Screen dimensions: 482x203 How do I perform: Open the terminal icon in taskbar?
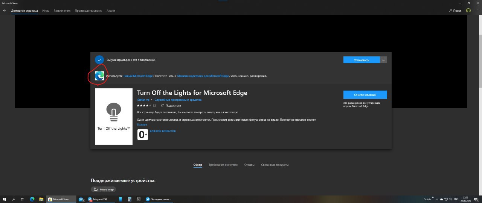pos(139,199)
